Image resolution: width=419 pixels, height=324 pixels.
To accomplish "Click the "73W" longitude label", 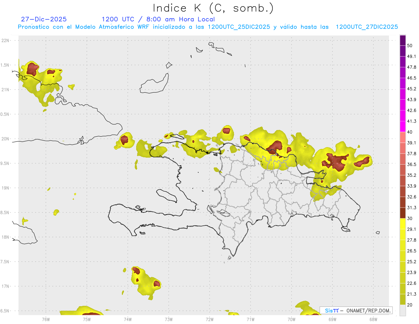I will coord(169,319).
